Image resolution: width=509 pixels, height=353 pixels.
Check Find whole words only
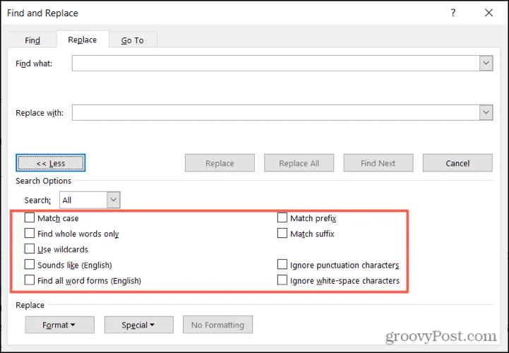[30, 233]
